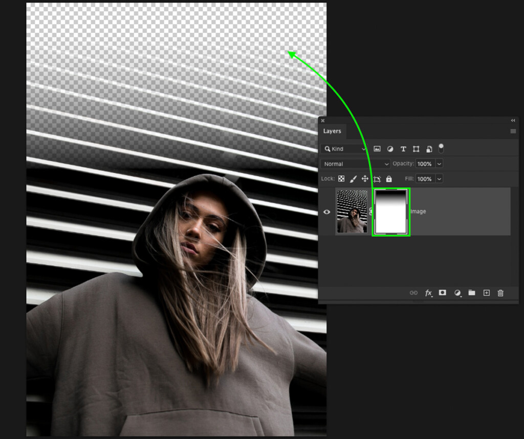Hide the Image layer with the eye
524x439 pixels.
point(327,212)
